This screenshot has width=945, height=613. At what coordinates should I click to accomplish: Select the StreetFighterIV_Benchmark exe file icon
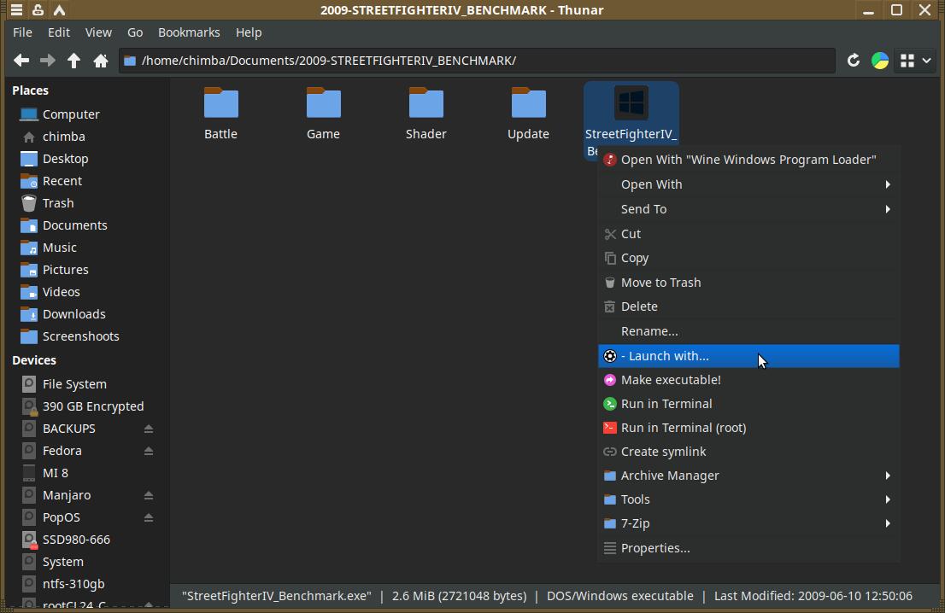[x=631, y=102]
